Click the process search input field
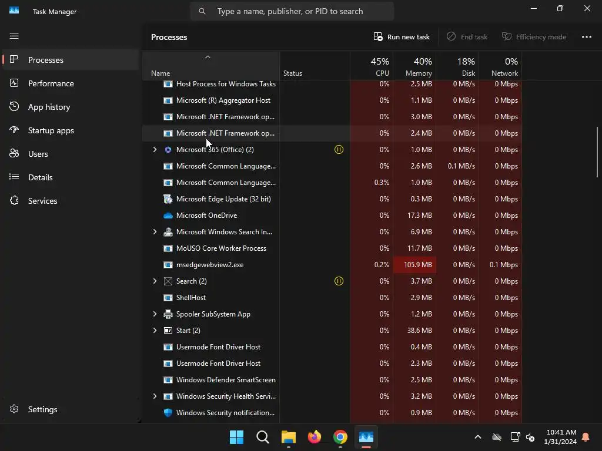602x451 pixels. tap(292, 11)
